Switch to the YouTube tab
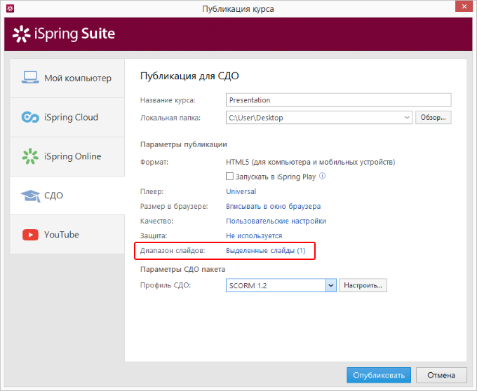The image size is (477, 391). (x=67, y=235)
